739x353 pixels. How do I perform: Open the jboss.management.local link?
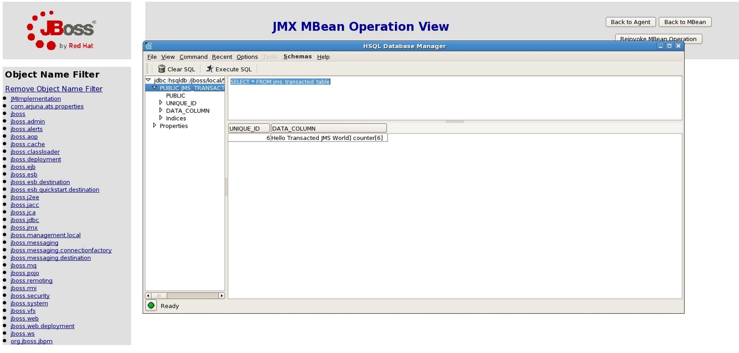(x=46, y=235)
